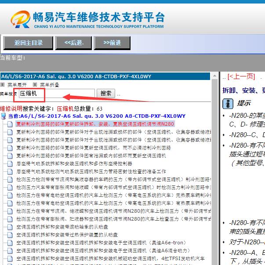265x265 pixels.
Task: Click into the 菜单搜索 input containing 压缩机
Action: tap(57, 93)
